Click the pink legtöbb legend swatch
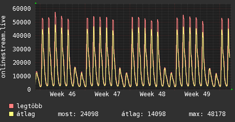The width and height of the screenshot is (235, 122). (x=11, y=106)
